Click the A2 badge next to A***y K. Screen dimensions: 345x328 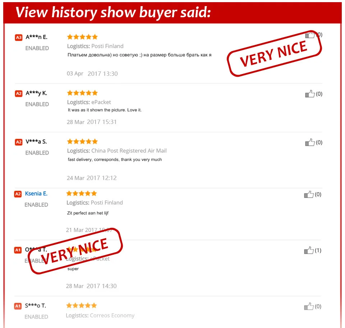tap(19, 93)
